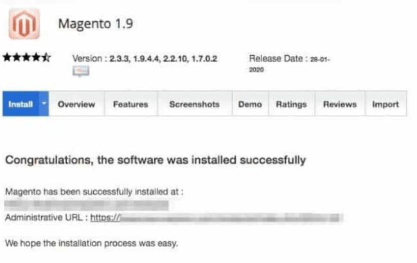Open the Features tab

tap(130, 104)
